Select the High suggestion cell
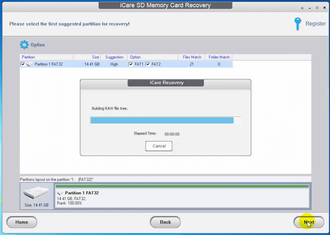This screenshot has width=330, height=235. click(x=114, y=64)
